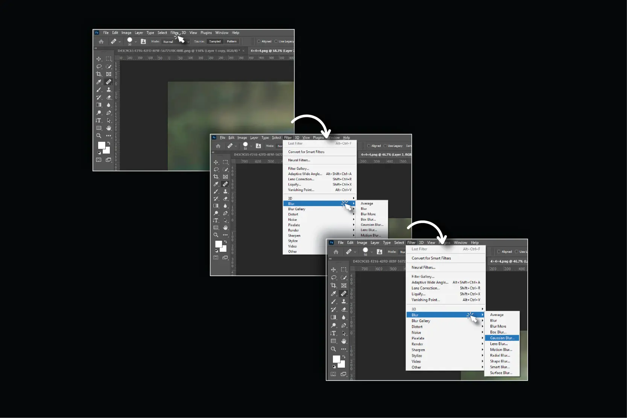Expand Stylize submenu in bottom-right window
This screenshot has height=418, width=627.
pos(446,356)
